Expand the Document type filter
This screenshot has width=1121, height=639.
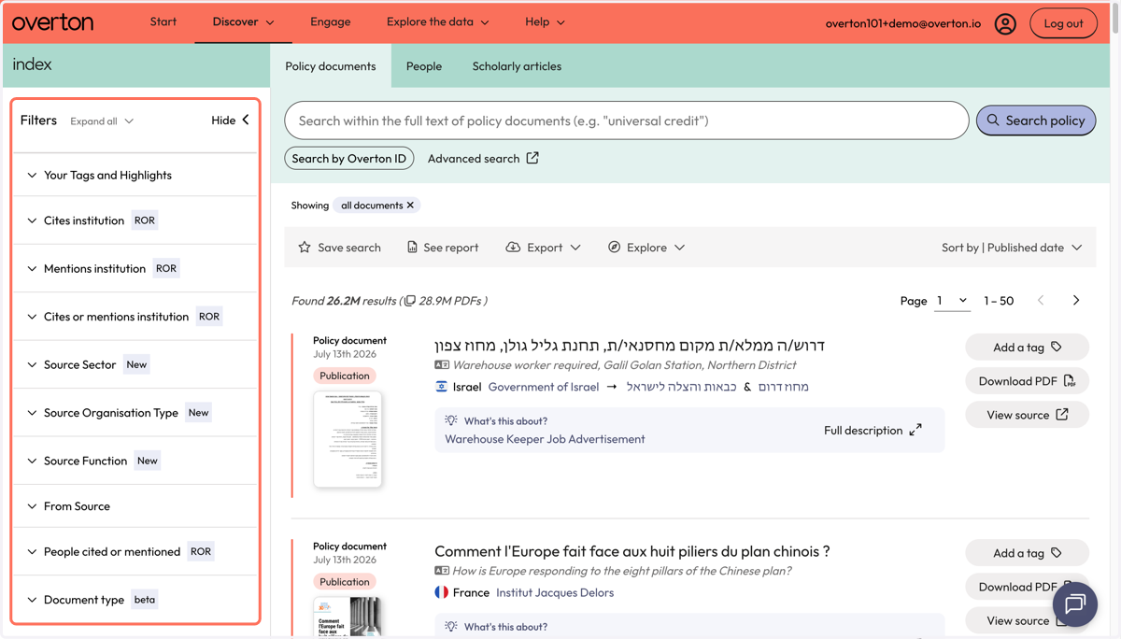click(x=135, y=600)
